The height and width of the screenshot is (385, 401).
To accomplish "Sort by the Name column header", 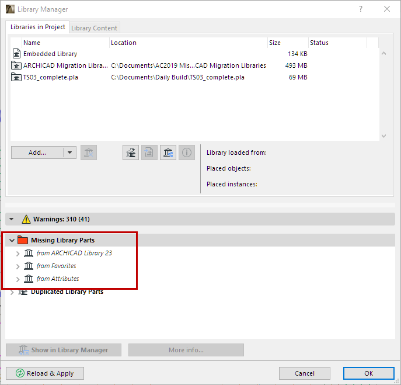I will (x=66, y=43).
